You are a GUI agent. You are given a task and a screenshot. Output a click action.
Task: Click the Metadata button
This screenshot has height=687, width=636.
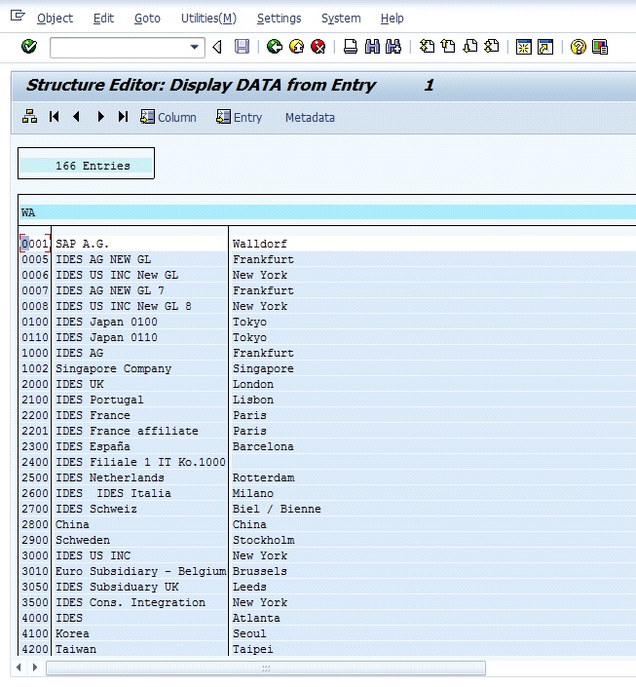tap(310, 117)
